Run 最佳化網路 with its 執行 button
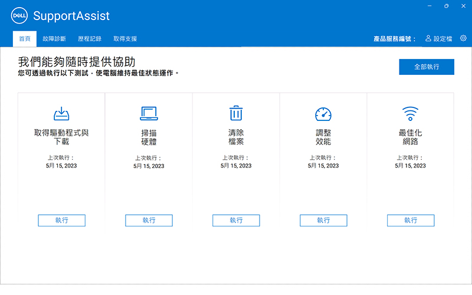 pyautogui.click(x=411, y=220)
